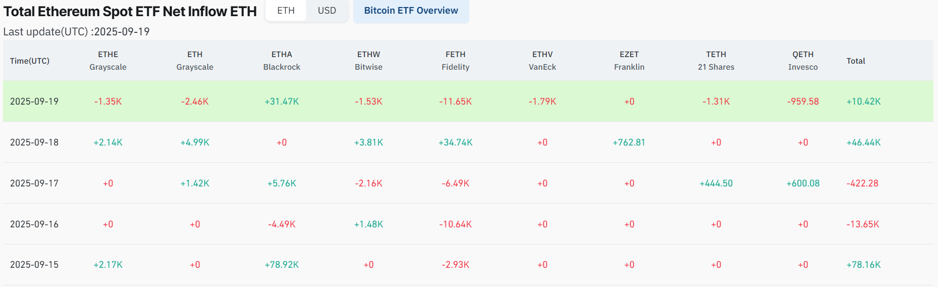Click the +31.47K Blackrock inflow value
This screenshot has width=938, height=287.
282,102
